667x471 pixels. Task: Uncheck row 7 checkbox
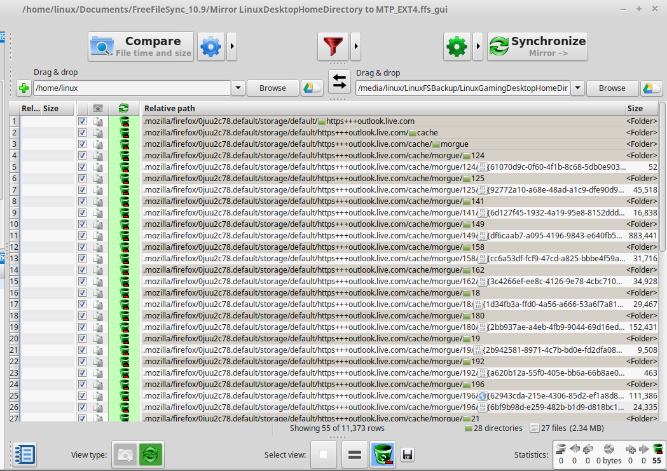point(82,190)
